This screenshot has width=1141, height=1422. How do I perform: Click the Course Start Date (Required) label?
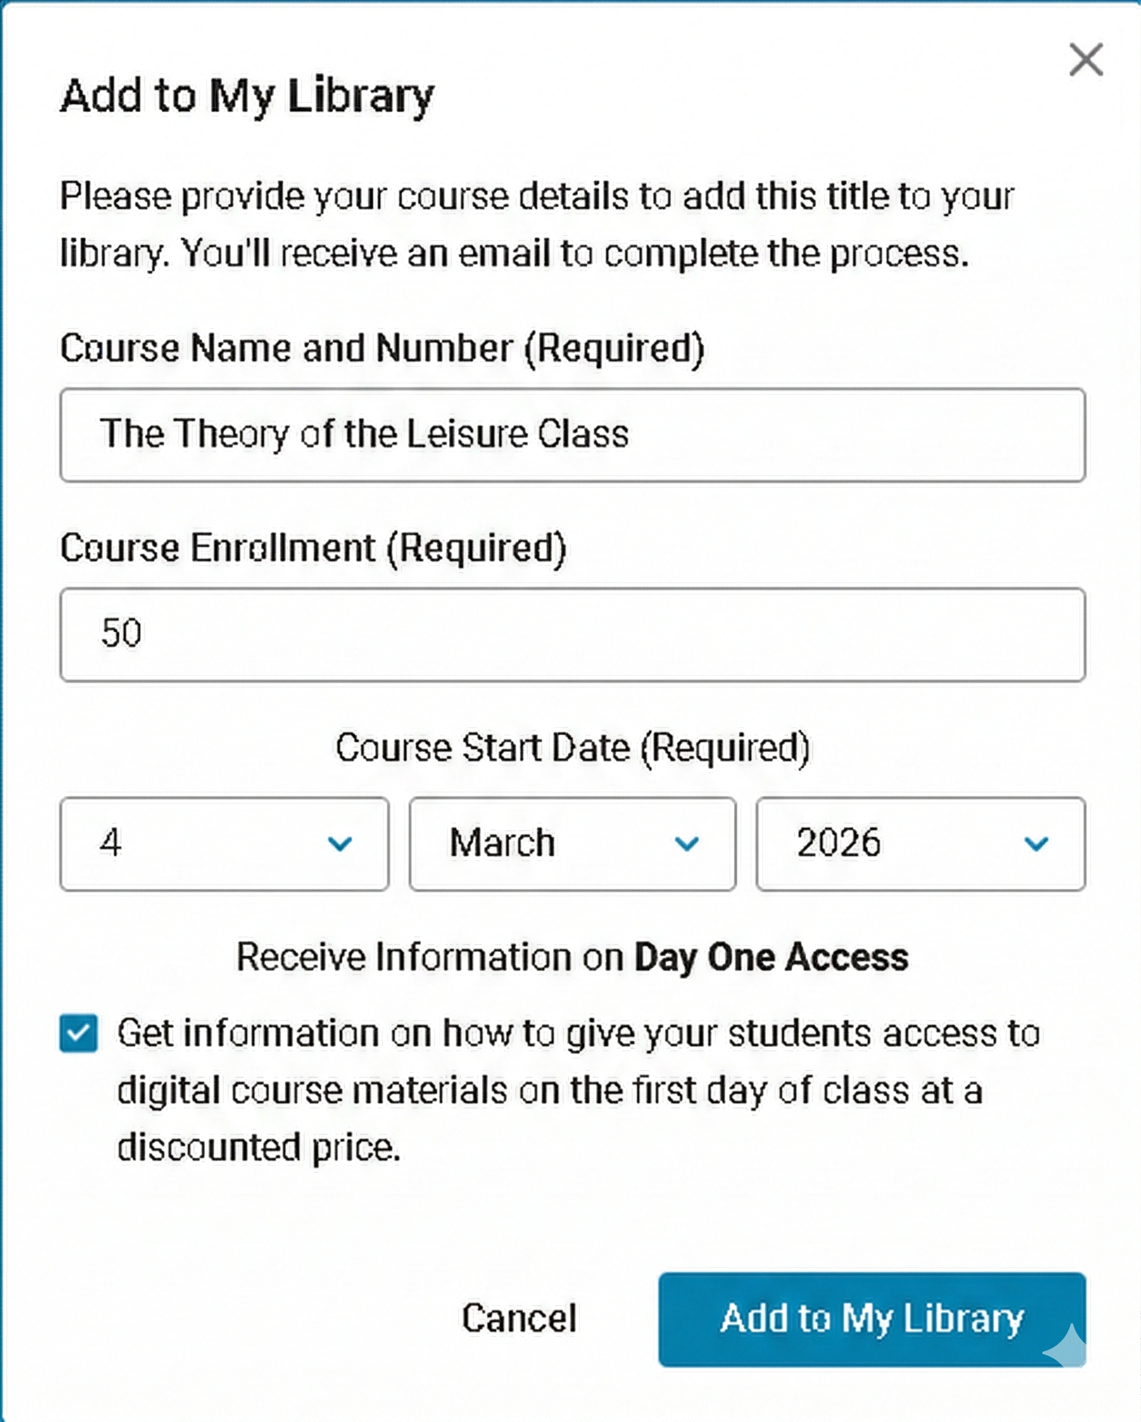tap(572, 748)
